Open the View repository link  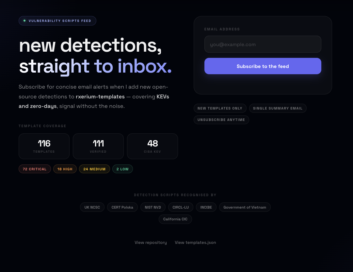pos(151,243)
